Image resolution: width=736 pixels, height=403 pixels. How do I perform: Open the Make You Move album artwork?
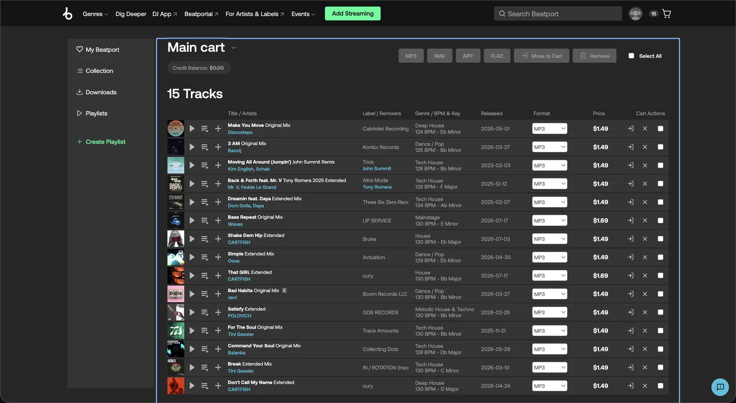(176, 129)
